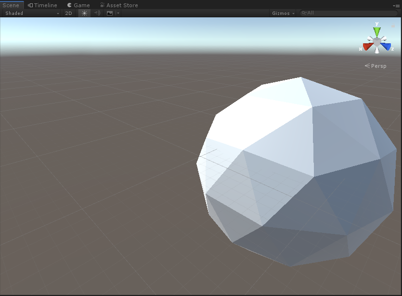The height and width of the screenshot is (296, 402).
Task: Select the low-poly sphere object
Action: coord(298,172)
